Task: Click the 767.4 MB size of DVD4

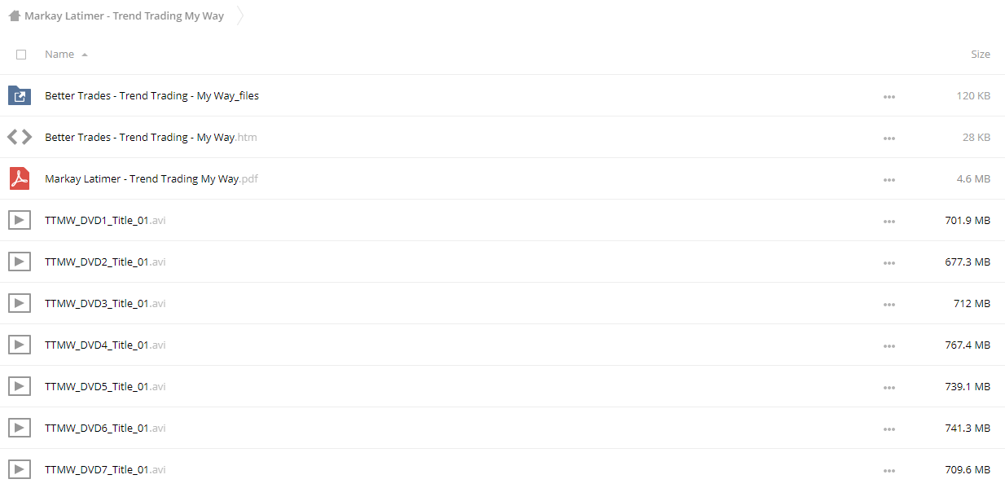Action: (968, 345)
